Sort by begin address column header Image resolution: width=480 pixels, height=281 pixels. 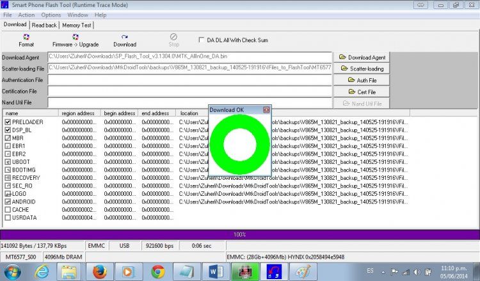[120, 113]
